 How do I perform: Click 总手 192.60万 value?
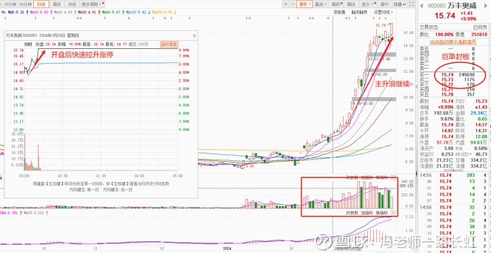443,113
